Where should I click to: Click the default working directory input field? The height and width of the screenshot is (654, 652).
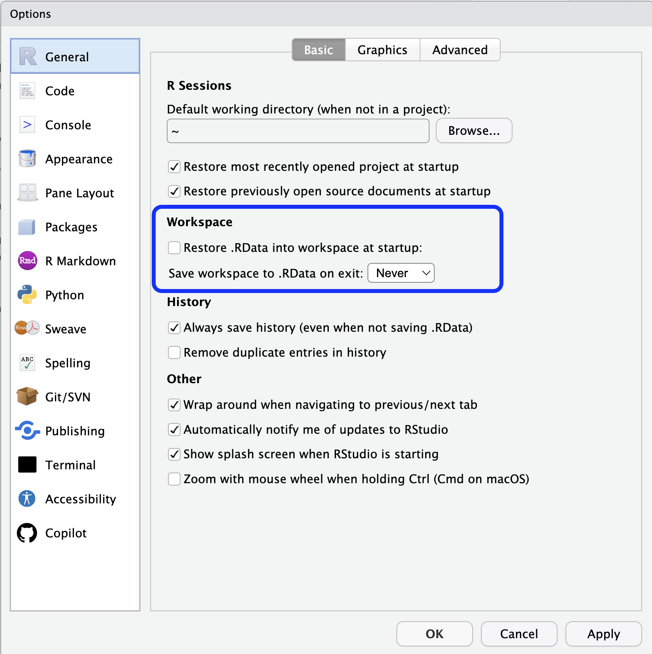click(x=298, y=130)
